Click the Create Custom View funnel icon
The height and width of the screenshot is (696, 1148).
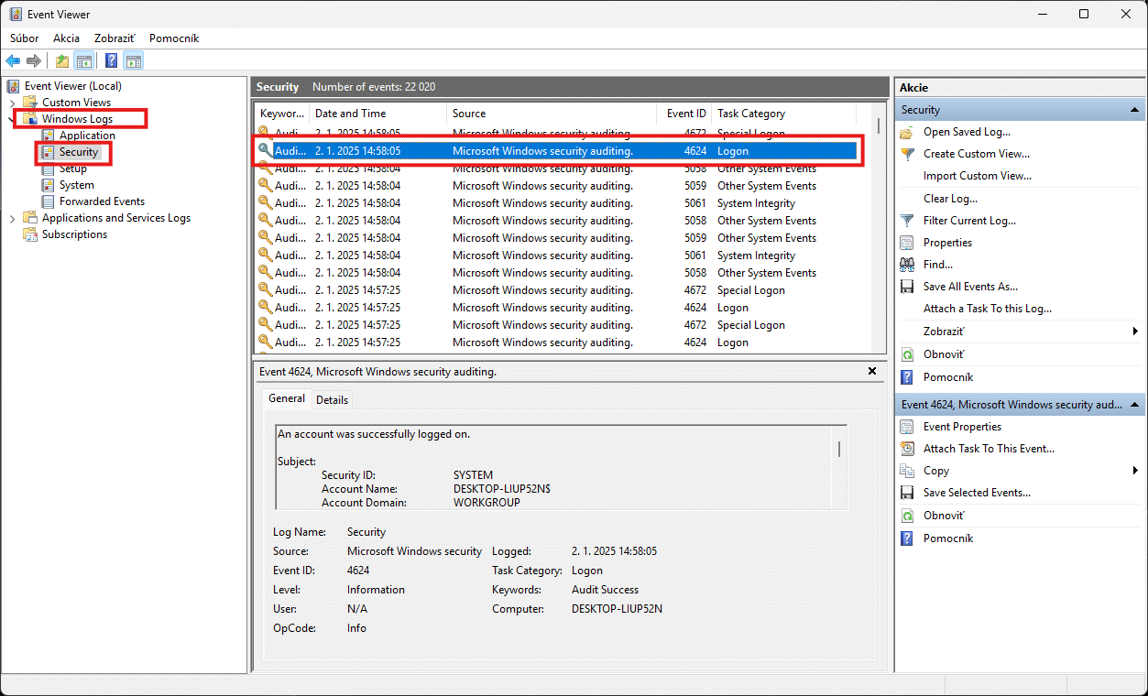[x=907, y=154]
